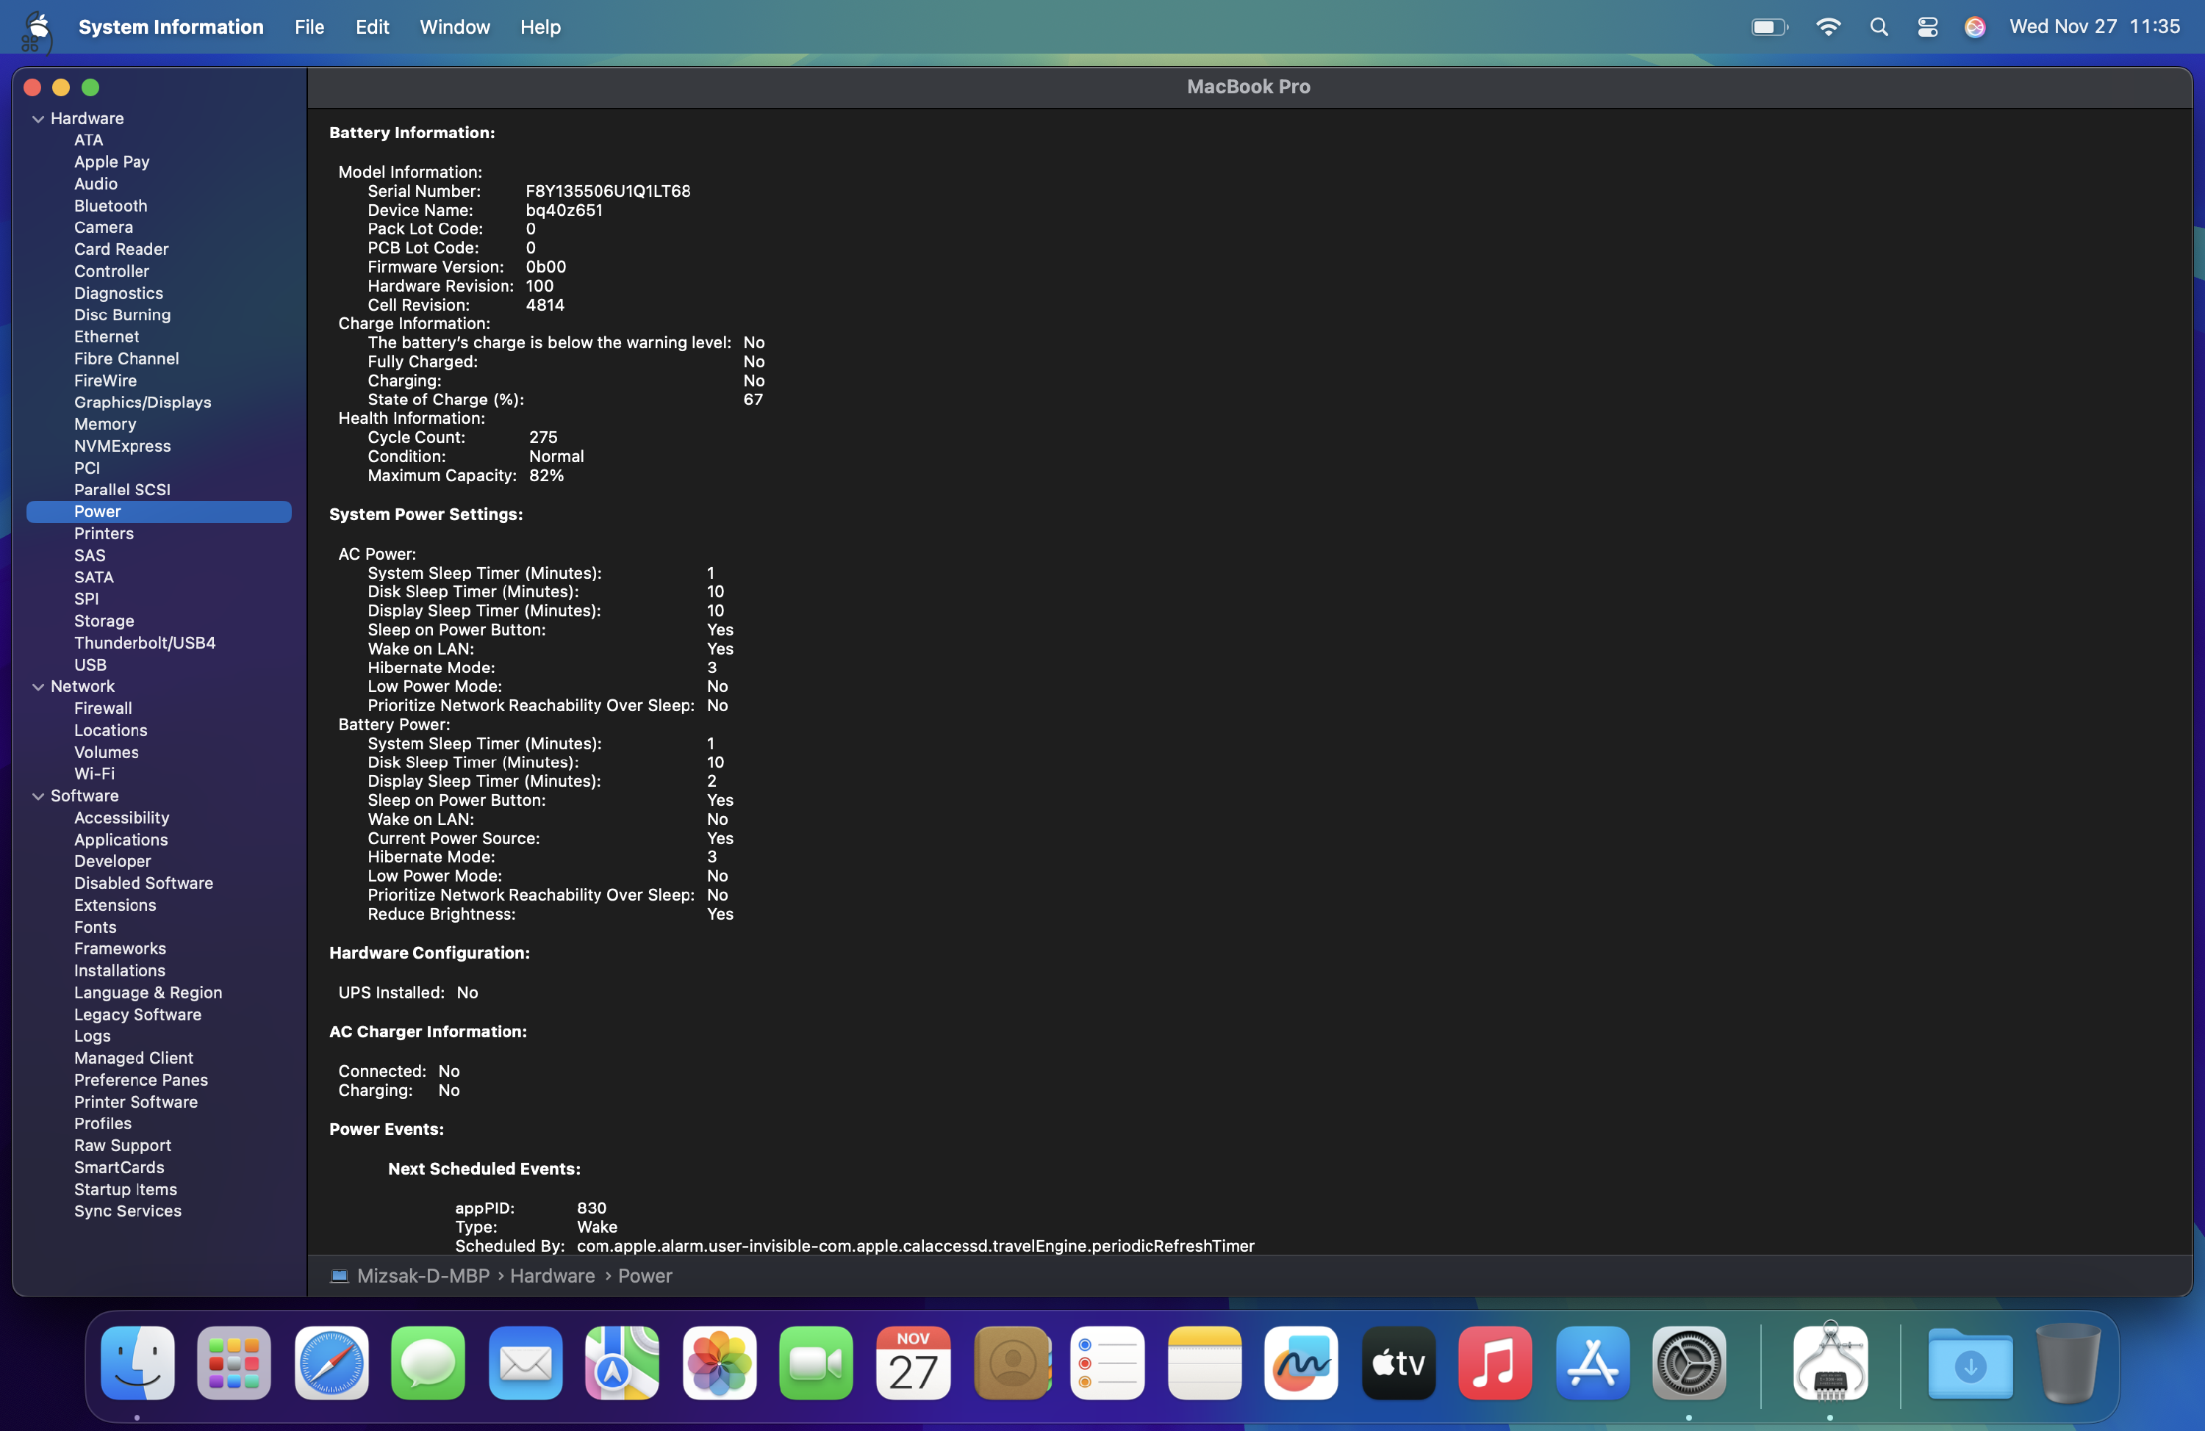Open Trash in the Dock
Screen dimensions: 2205x1431
(2068, 1363)
